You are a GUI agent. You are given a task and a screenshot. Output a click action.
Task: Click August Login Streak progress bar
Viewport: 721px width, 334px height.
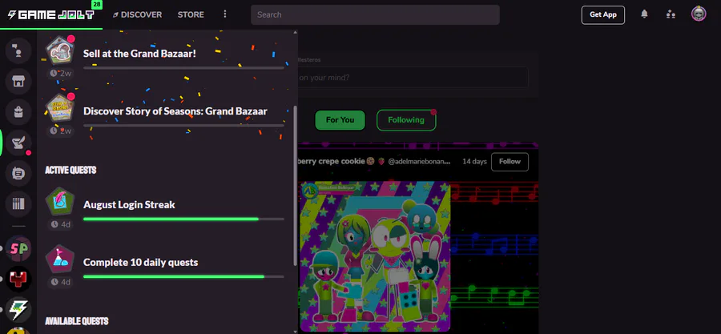(x=183, y=219)
